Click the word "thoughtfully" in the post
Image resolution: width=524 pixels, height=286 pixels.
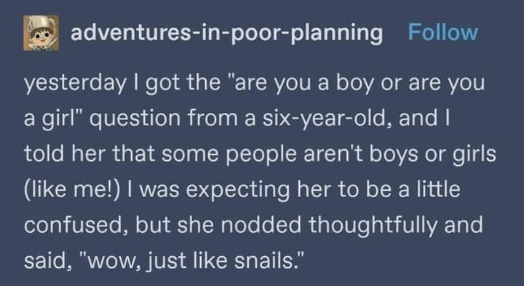[x=373, y=226]
